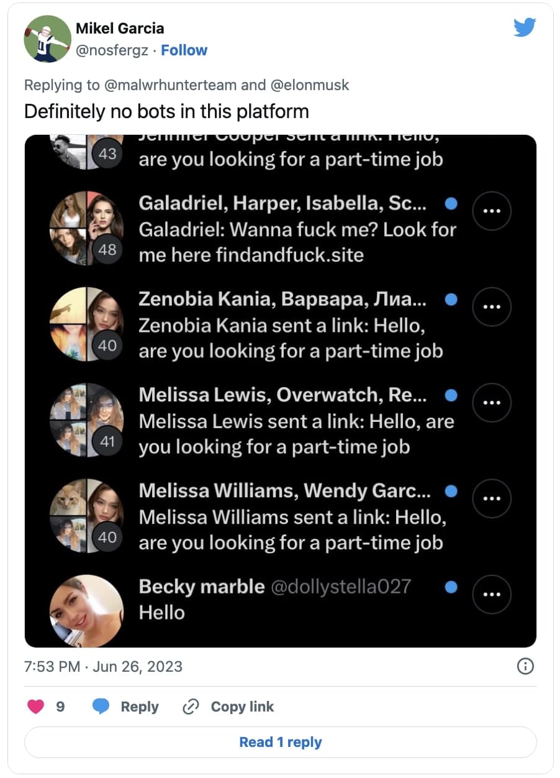The image size is (560, 778).
Task: Click the unread indicator on Melissa Williams conversation
Action: (451, 491)
